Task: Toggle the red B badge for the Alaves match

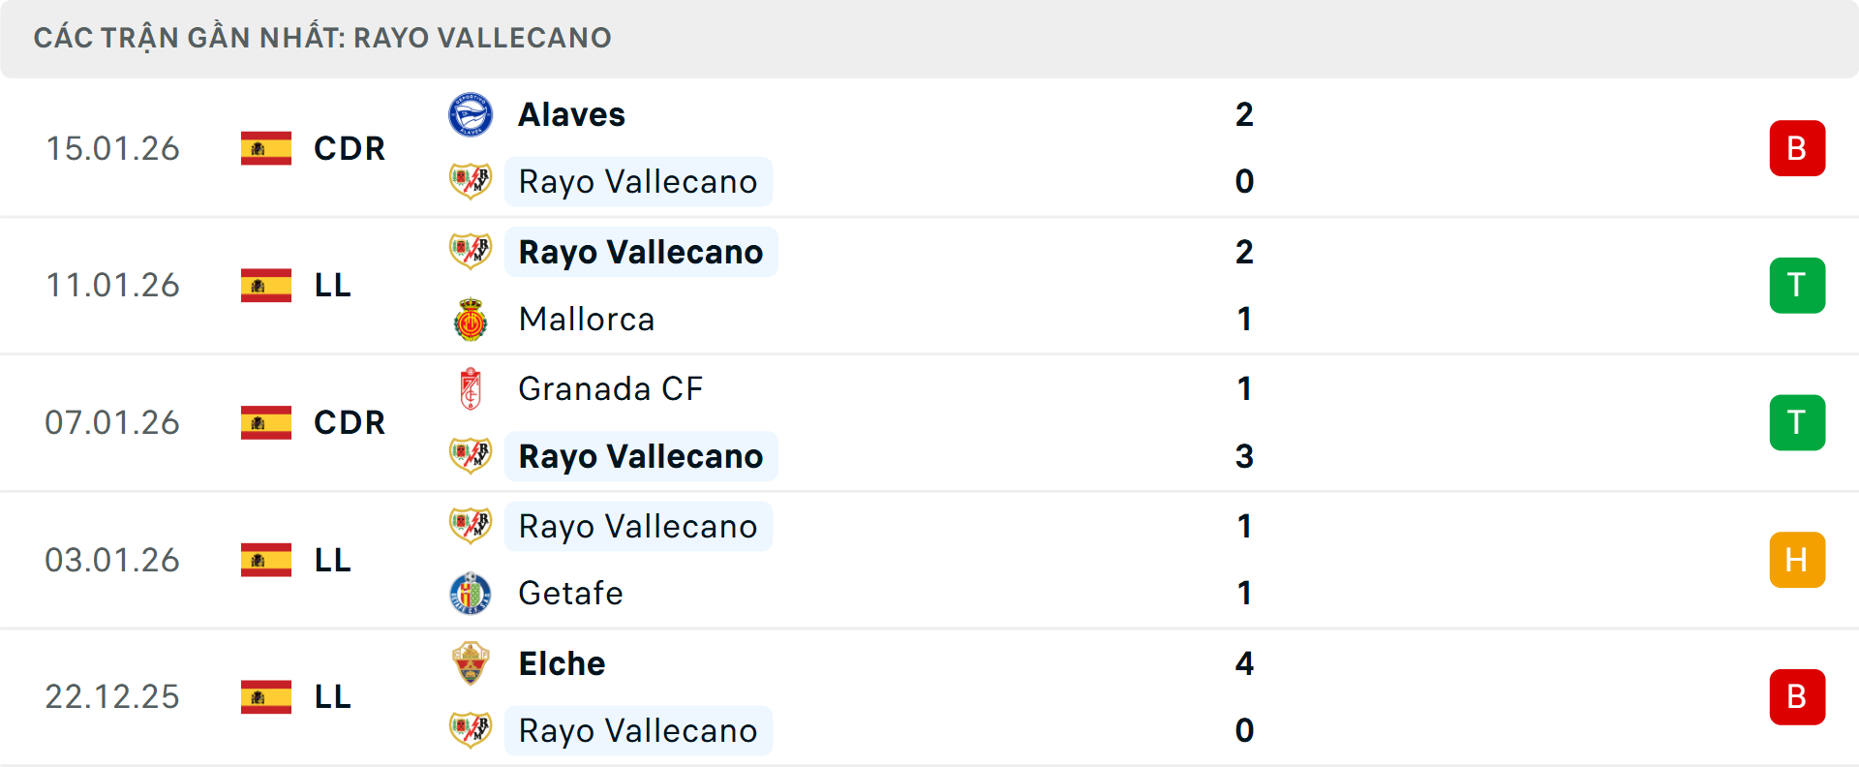Action: (1797, 148)
